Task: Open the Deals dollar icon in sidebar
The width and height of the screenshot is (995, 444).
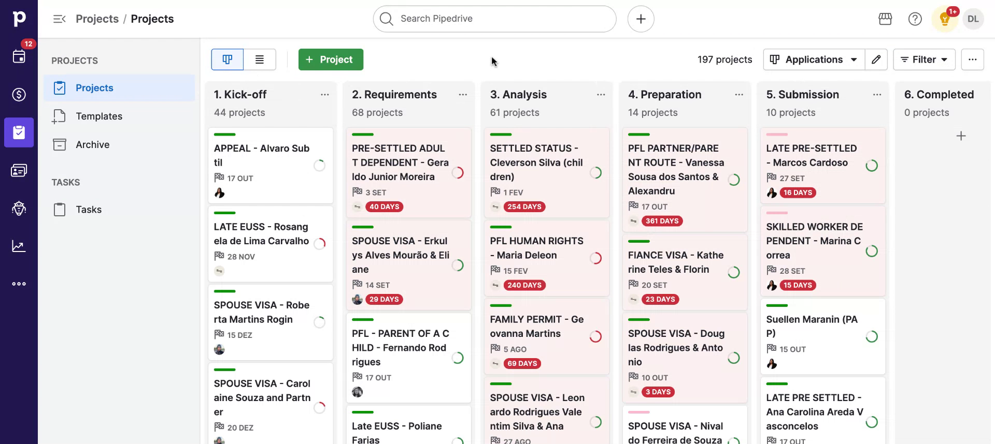Action: pos(19,95)
